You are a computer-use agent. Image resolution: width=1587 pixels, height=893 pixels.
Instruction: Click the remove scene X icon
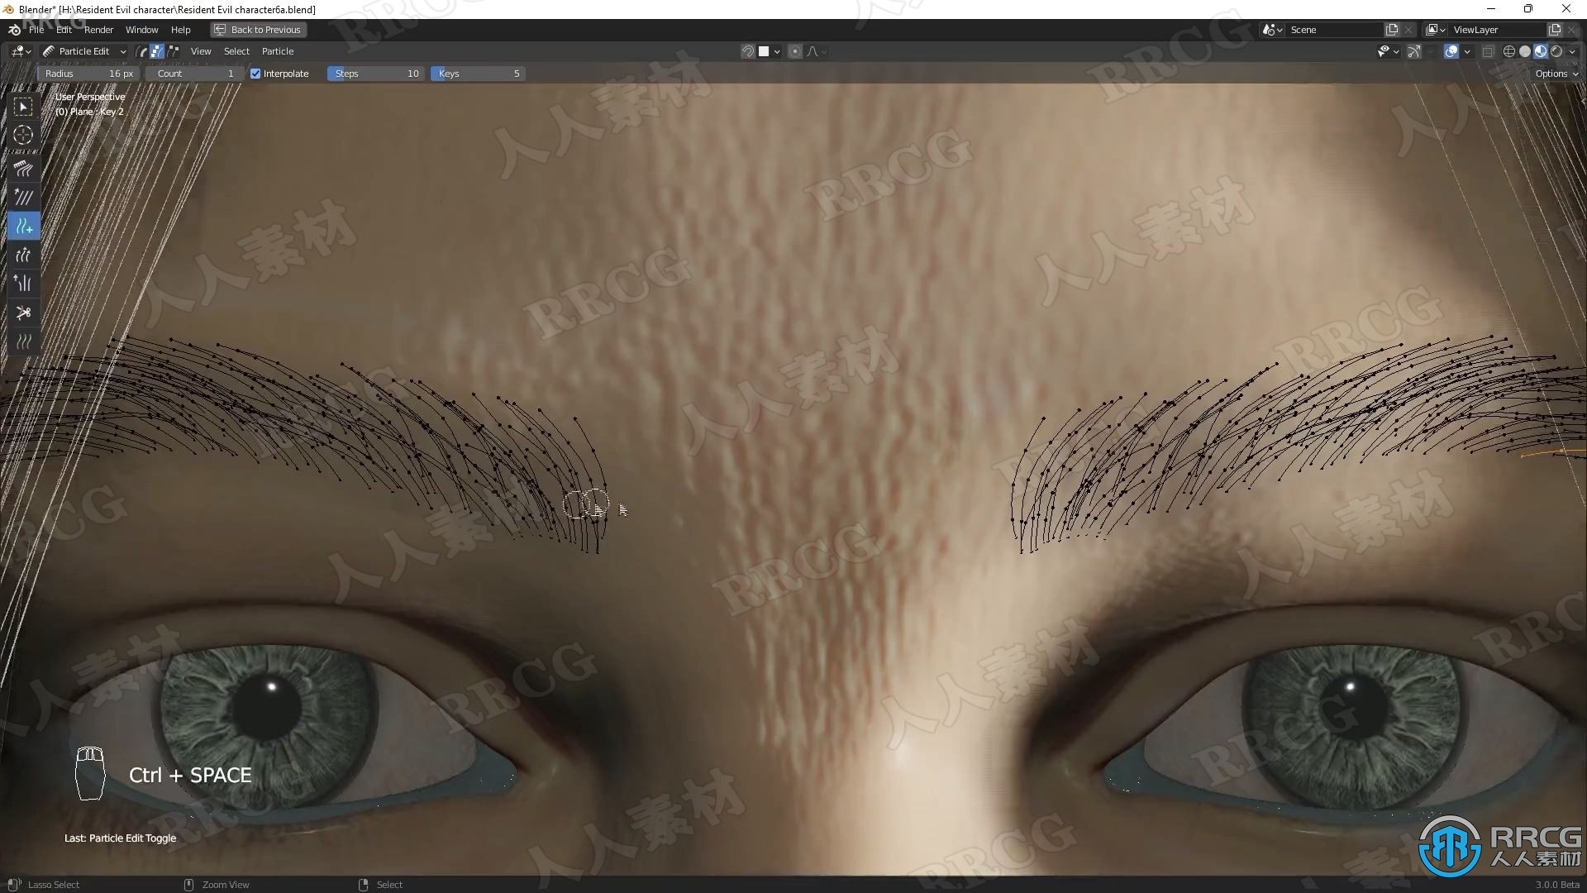tap(1408, 30)
